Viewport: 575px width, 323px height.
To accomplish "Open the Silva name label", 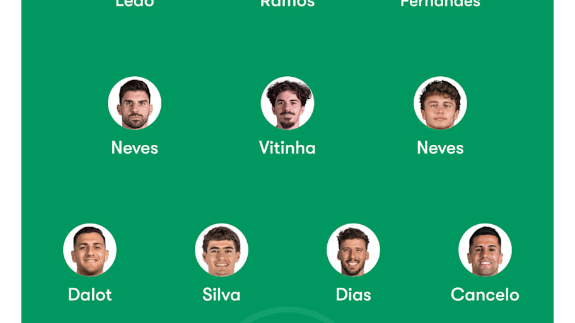I will (221, 295).
